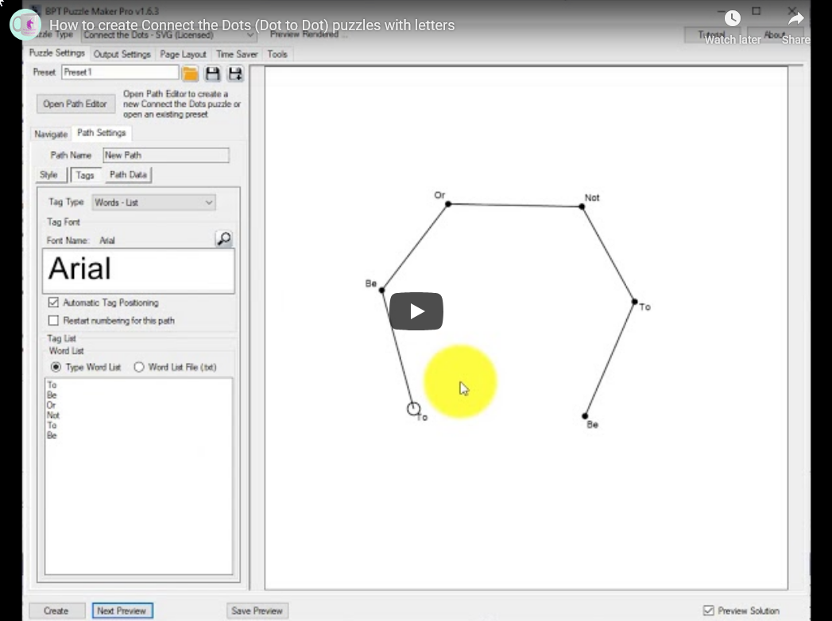
Task: Open preset folder icon
Action: tap(190, 73)
